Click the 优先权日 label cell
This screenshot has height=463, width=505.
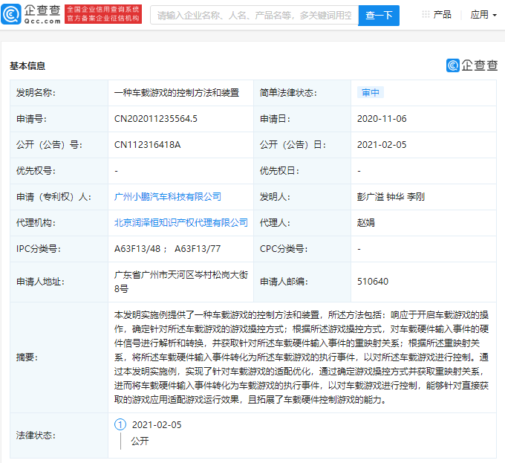pos(302,170)
